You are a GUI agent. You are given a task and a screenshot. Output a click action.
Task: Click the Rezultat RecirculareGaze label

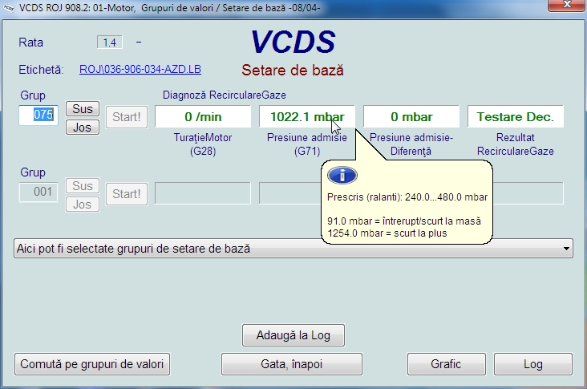[x=516, y=144]
